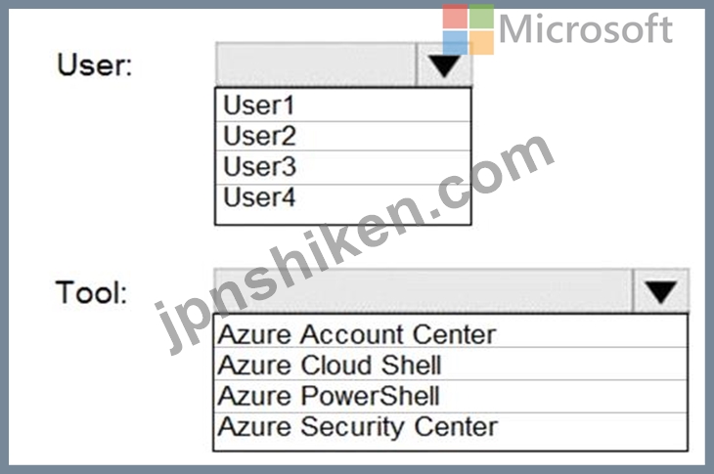Click the blue square of the Microsoft logo
The image size is (714, 474).
[x=455, y=42]
